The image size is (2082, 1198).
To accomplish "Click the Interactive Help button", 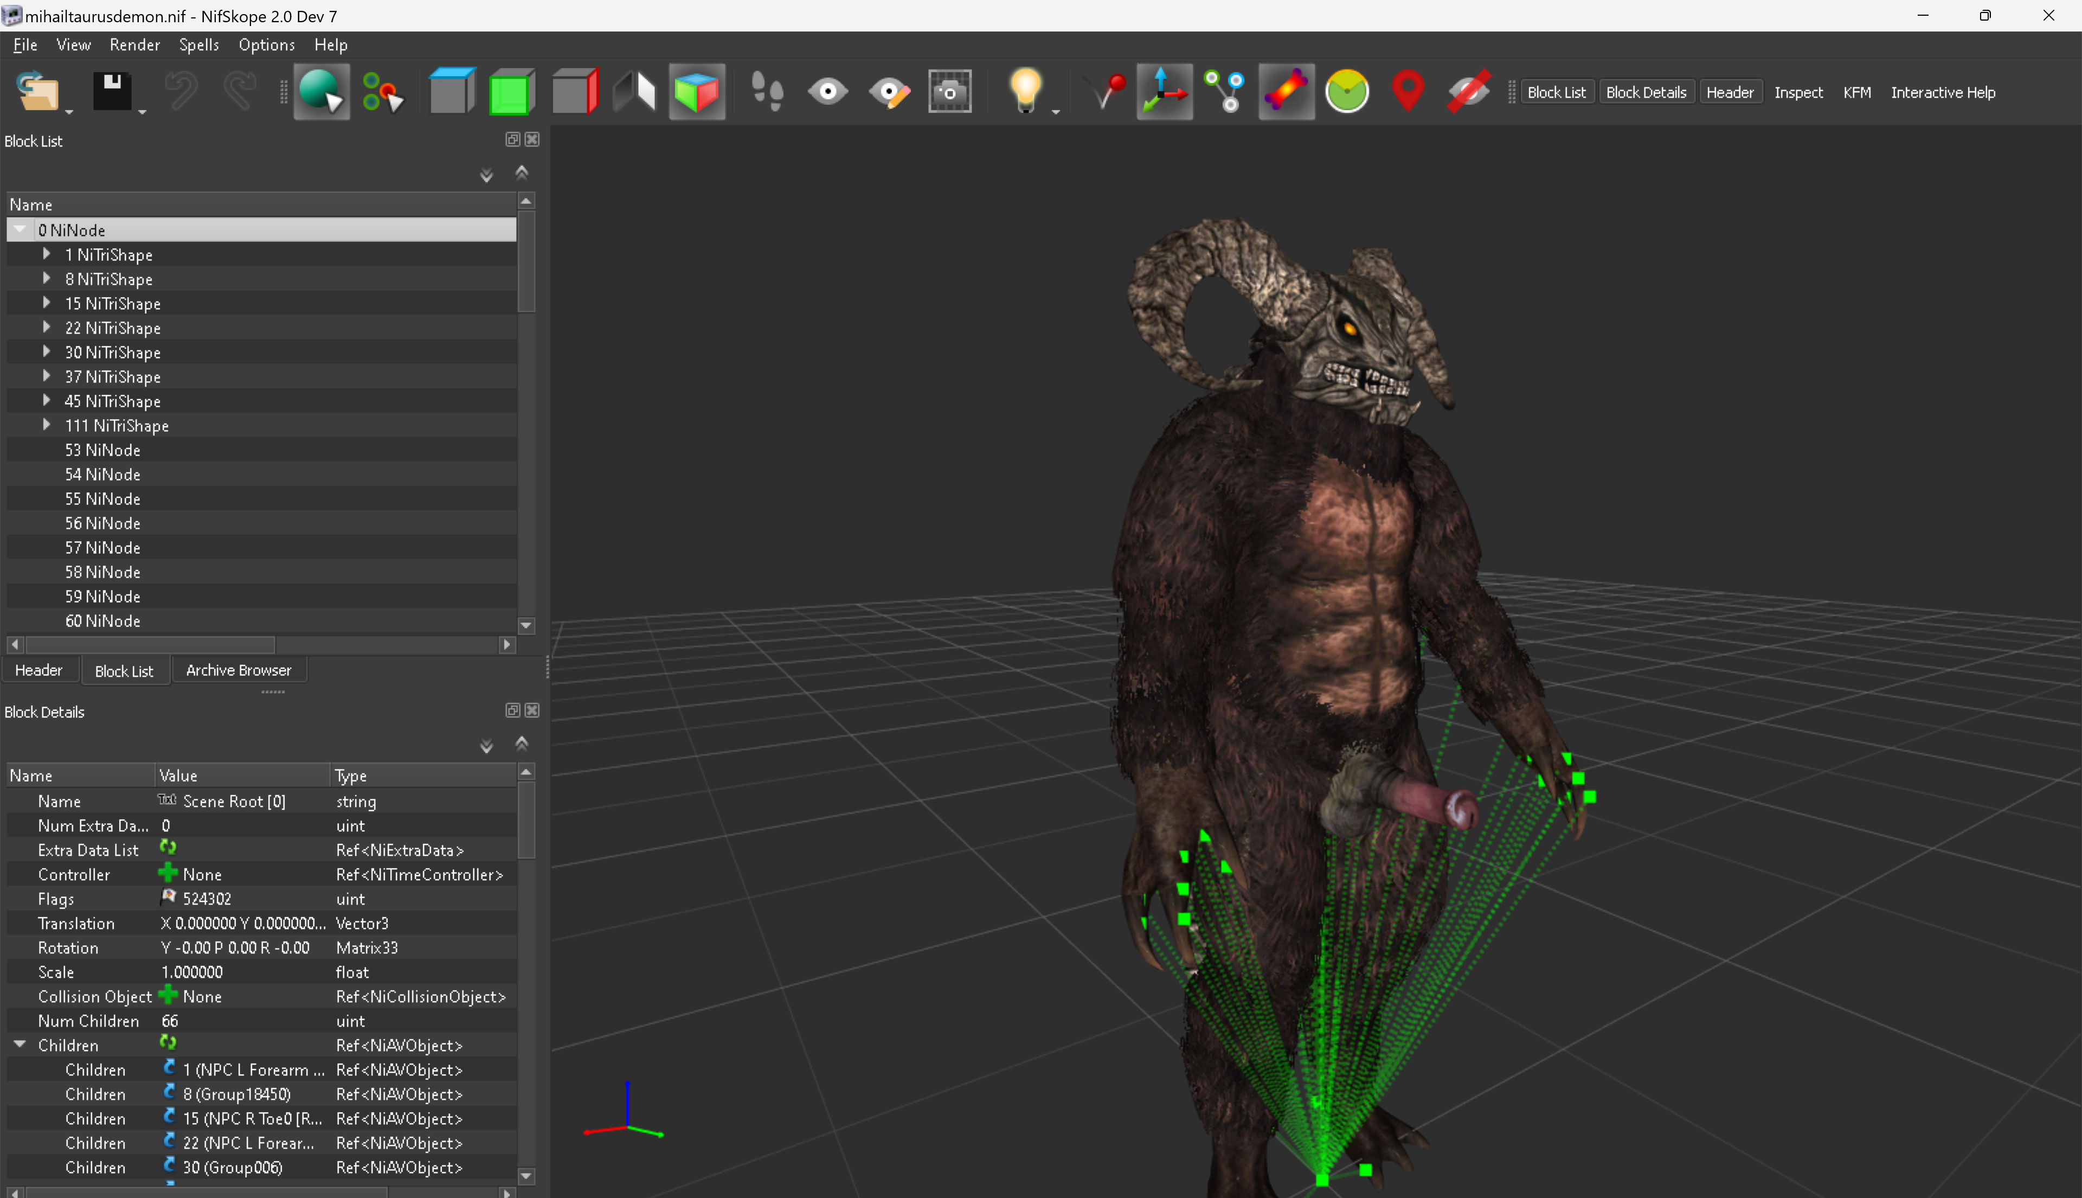I will tap(1943, 92).
